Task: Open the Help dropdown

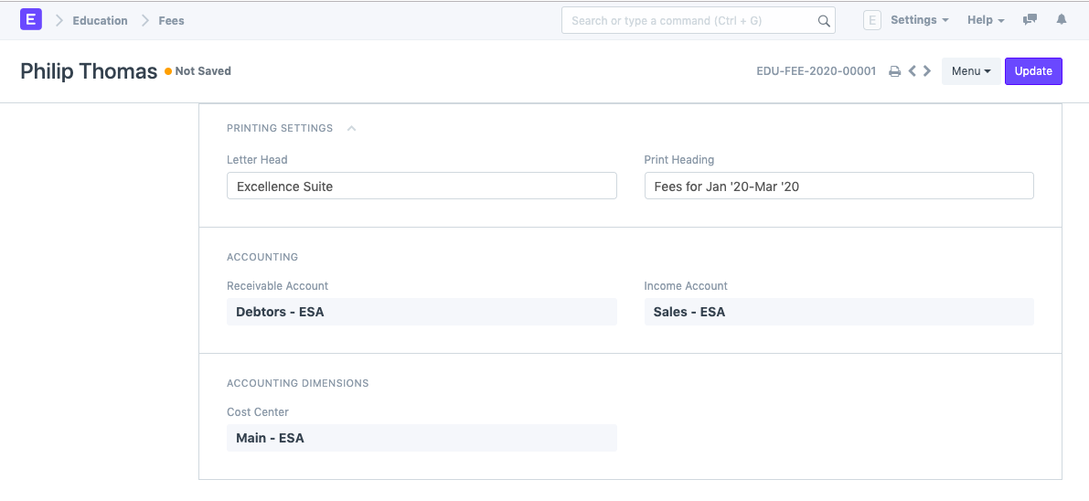Action: (x=986, y=20)
